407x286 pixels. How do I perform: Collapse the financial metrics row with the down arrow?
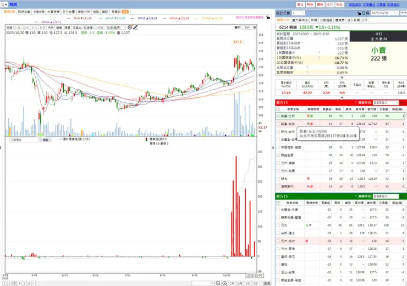pyautogui.click(x=342, y=97)
